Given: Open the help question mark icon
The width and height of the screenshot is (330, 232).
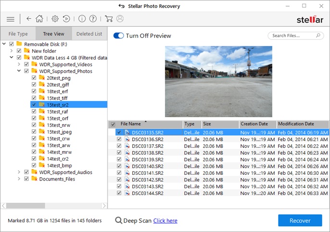Looking at the screenshot, I should [93, 19].
